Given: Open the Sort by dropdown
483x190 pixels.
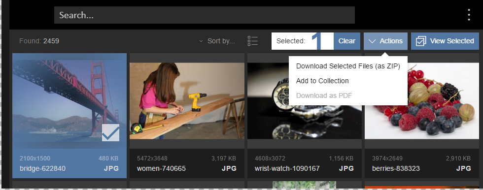Looking at the screenshot, I should 217,41.
